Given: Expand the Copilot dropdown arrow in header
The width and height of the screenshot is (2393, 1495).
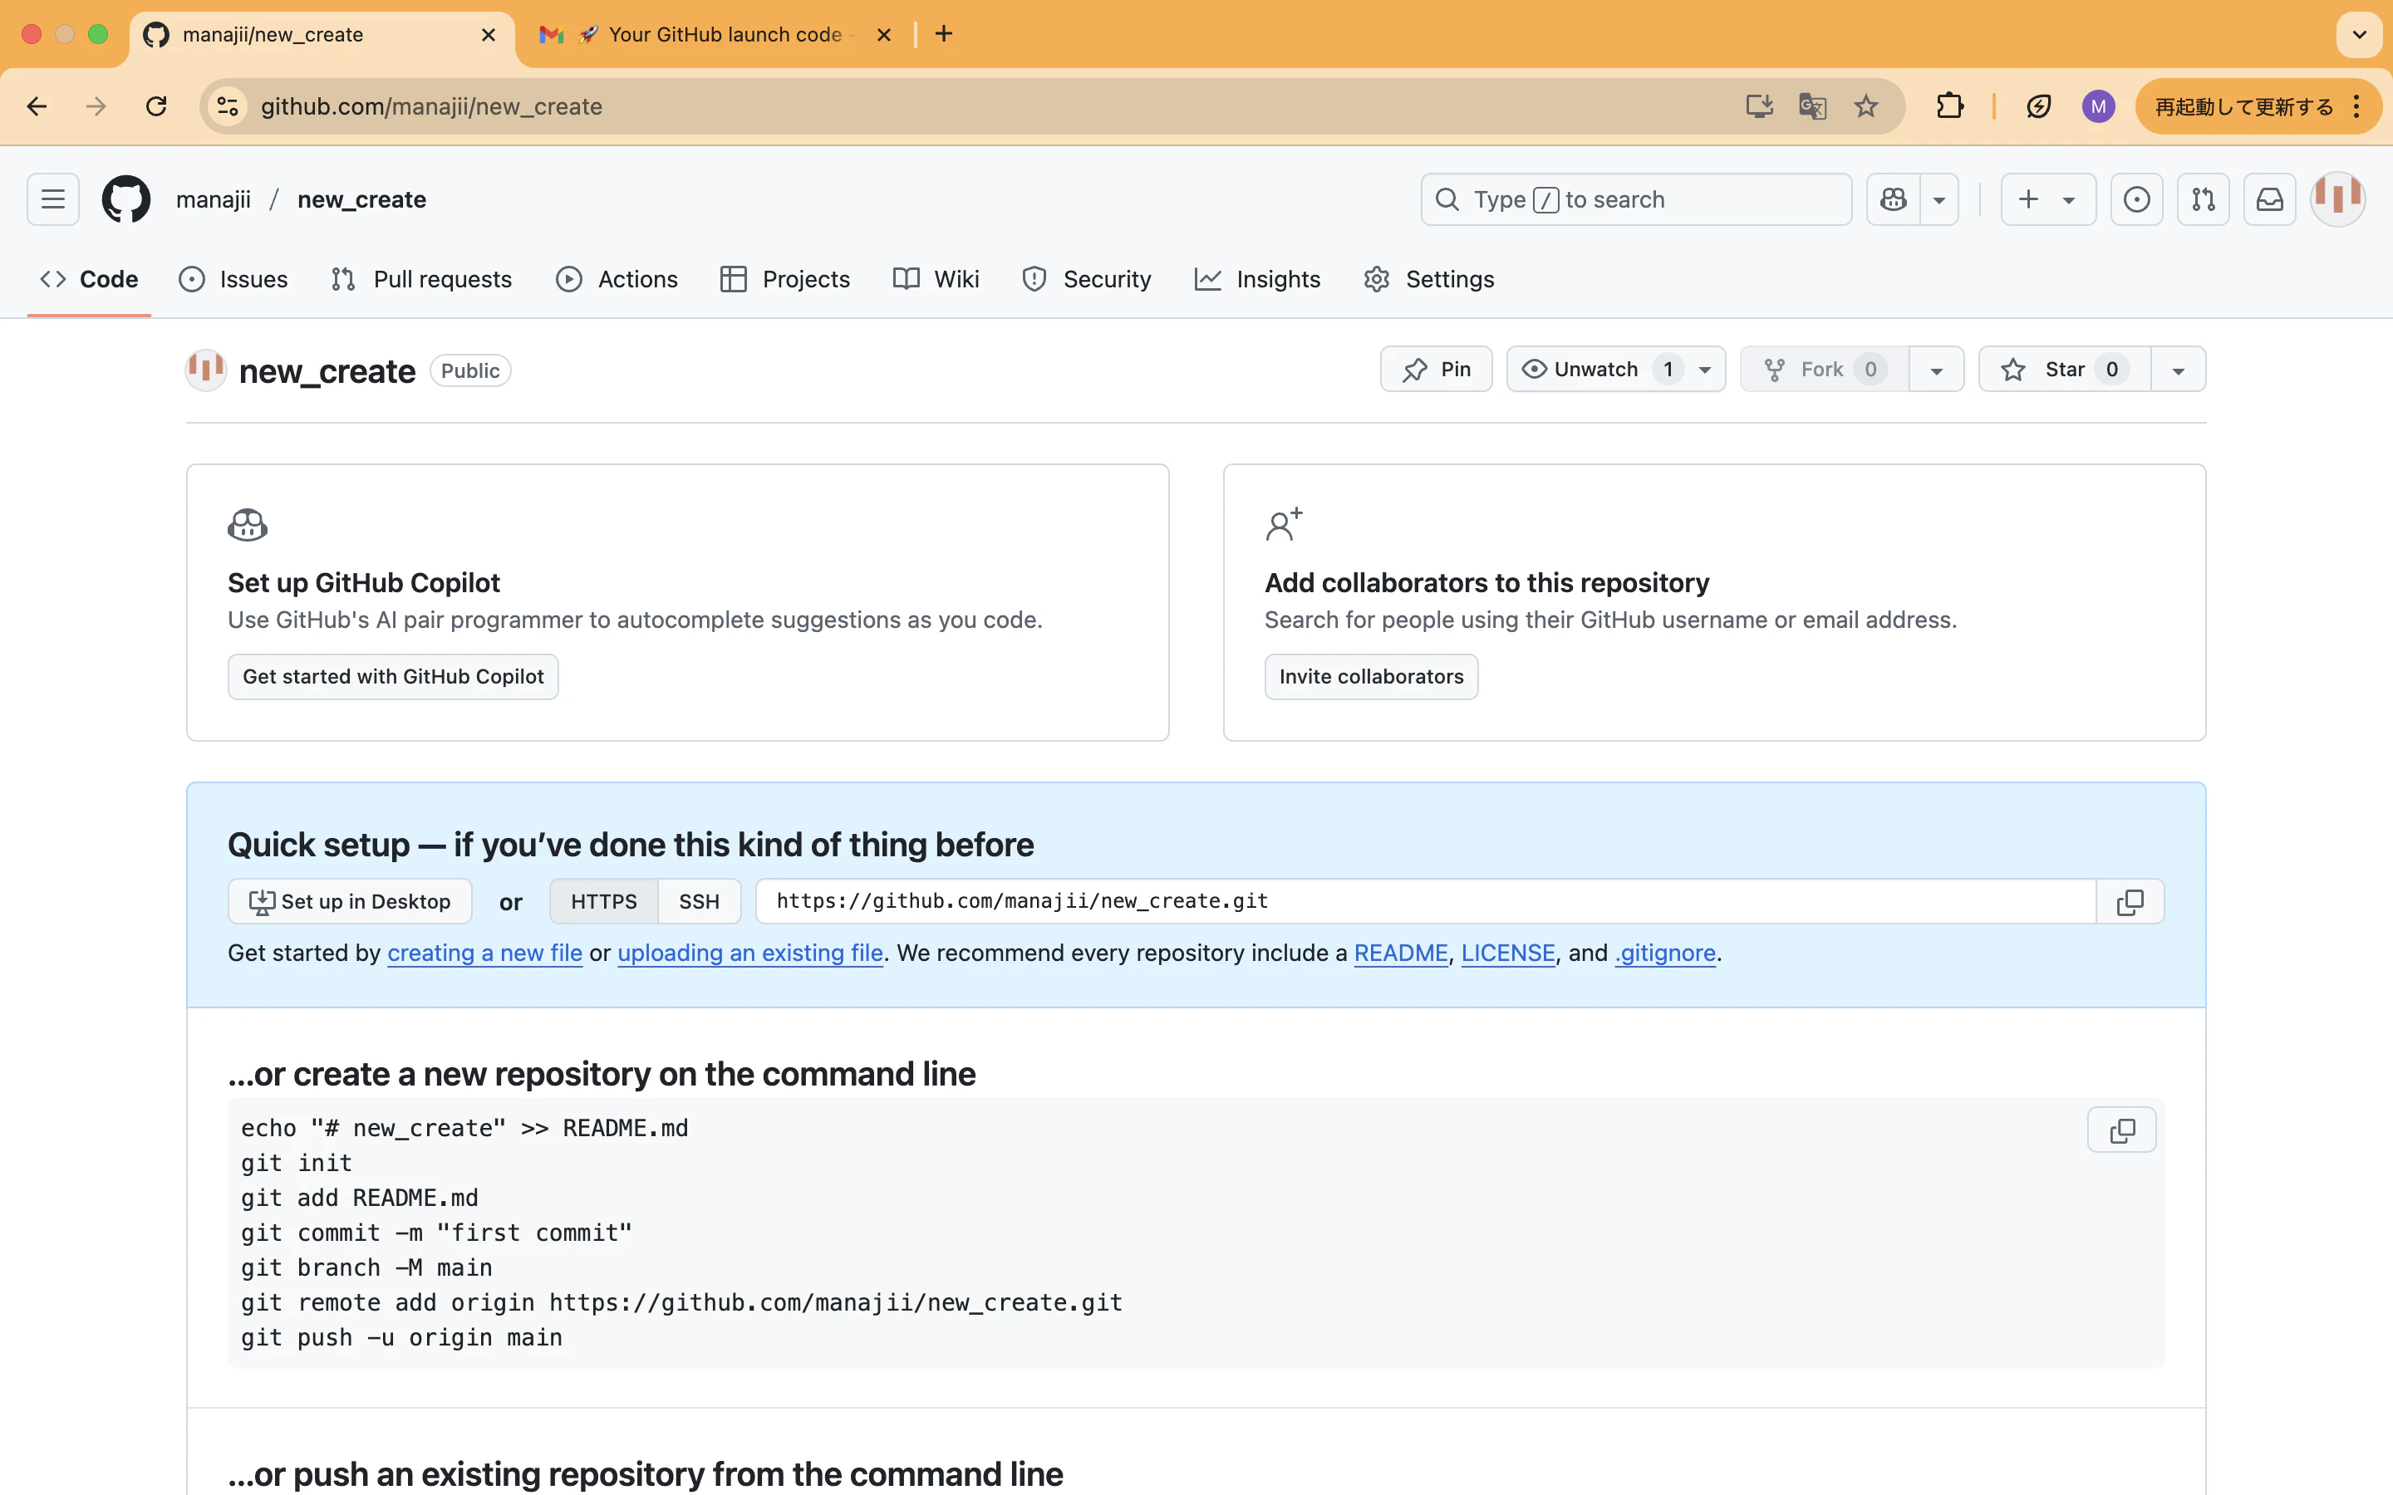Looking at the screenshot, I should (1939, 199).
